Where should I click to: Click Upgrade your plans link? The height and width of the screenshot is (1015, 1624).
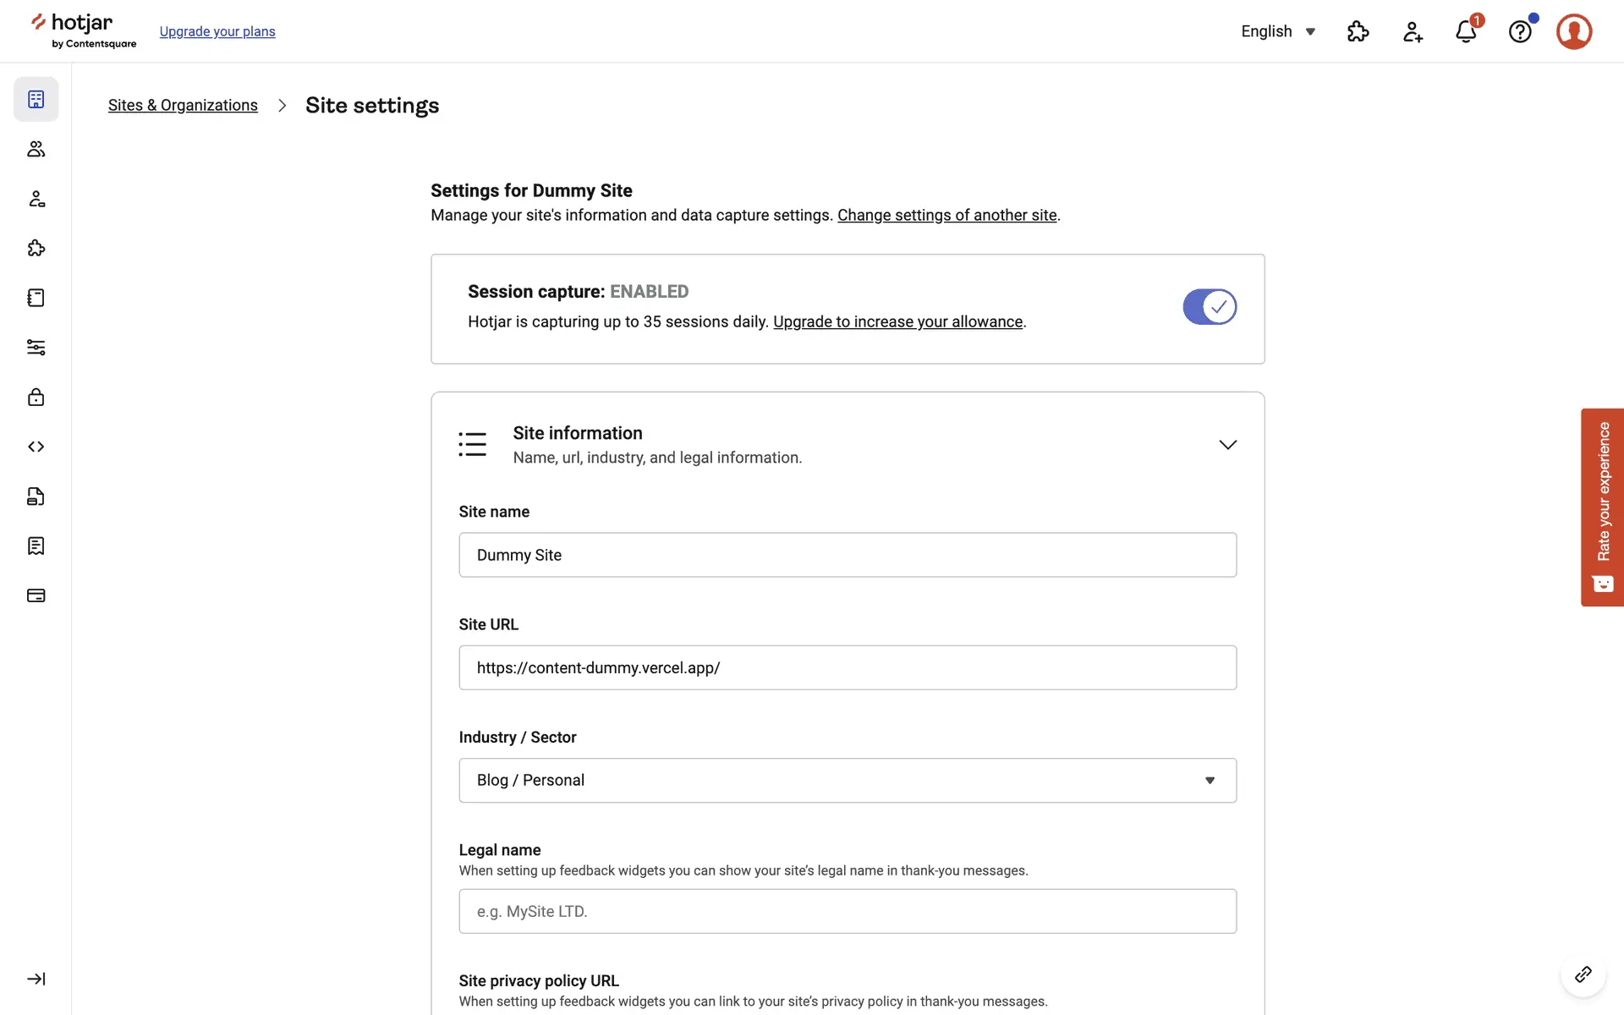pos(217,31)
